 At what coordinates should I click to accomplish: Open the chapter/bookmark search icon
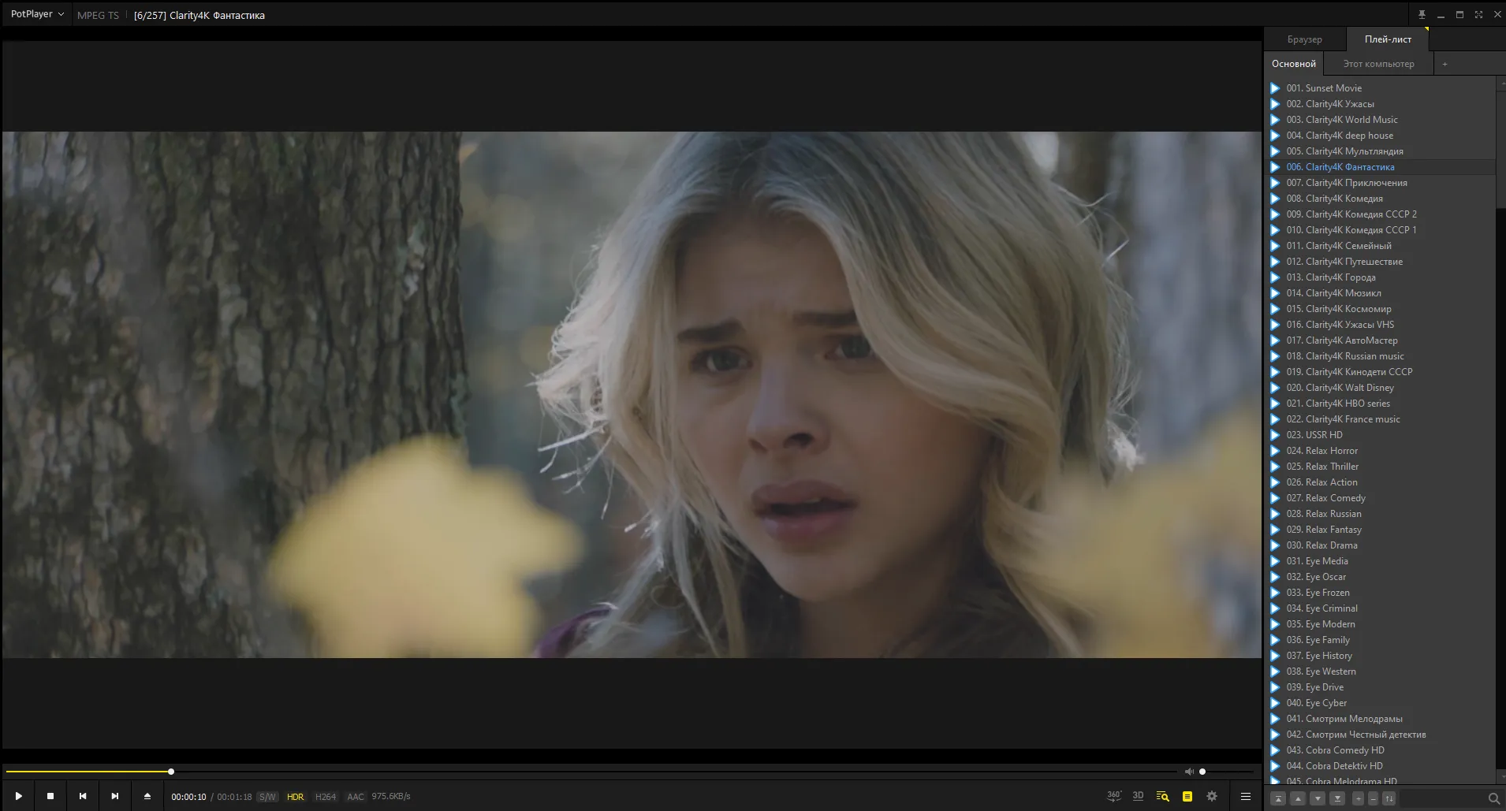coord(1162,796)
